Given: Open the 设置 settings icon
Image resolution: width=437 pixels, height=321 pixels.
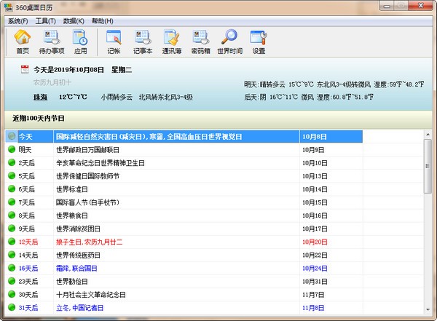Looking at the screenshot, I should [x=259, y=41].
